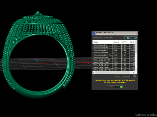Select the Yellow Gold:14KY row
157x117 pixels.
[113, 50]
